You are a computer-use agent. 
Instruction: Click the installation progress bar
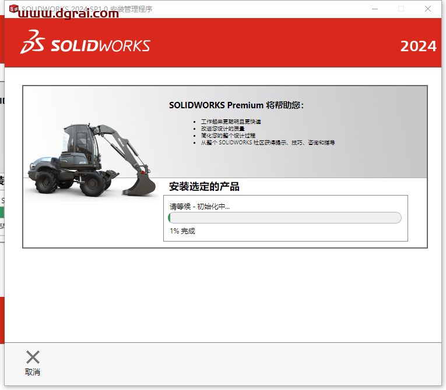(x=285, y=218)
